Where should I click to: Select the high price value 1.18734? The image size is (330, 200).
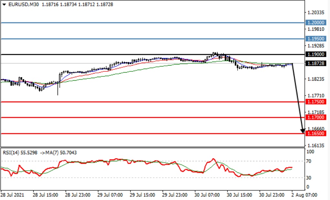click(68, 5)
